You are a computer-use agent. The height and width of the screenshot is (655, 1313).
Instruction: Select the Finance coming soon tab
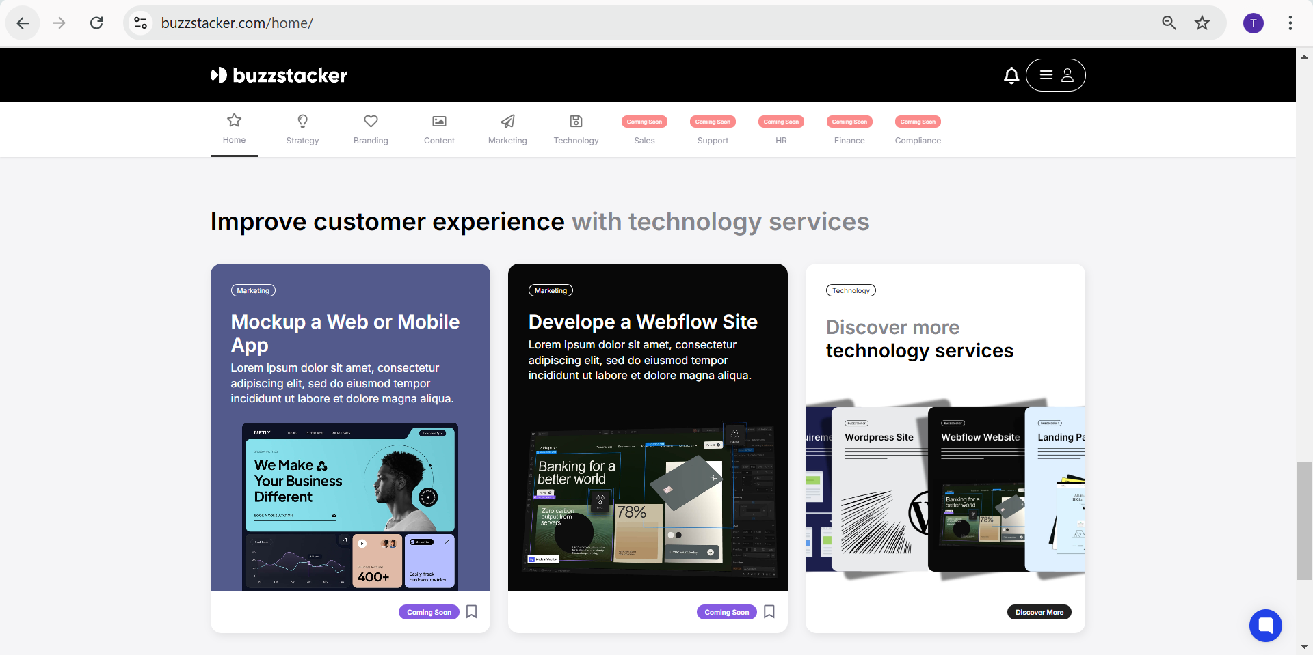point(849,130)
